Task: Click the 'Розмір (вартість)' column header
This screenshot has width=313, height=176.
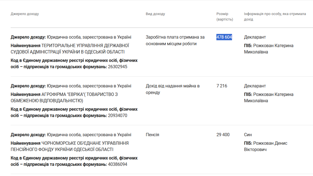Action: point(224,17)
